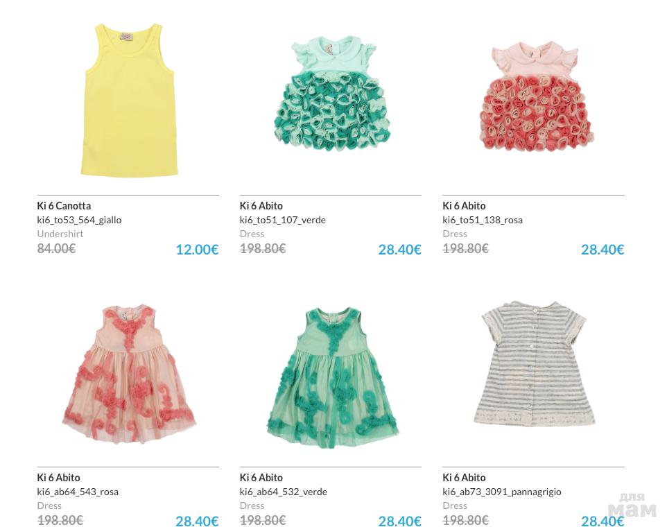Click the crossed-out 84.00€ original price
The image size is (667, 527).
56,248
